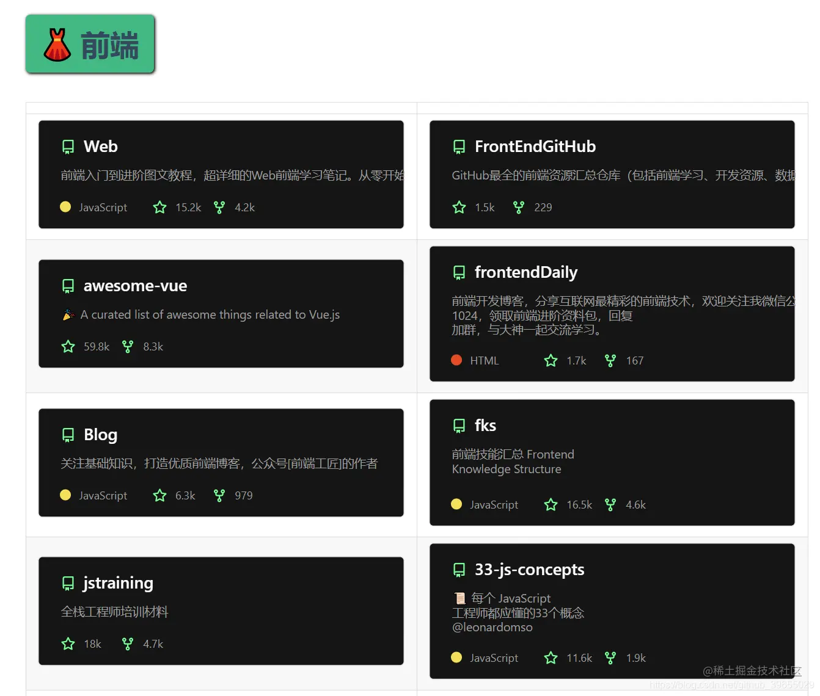Click the green 前端 header badge

click(90, 44)
